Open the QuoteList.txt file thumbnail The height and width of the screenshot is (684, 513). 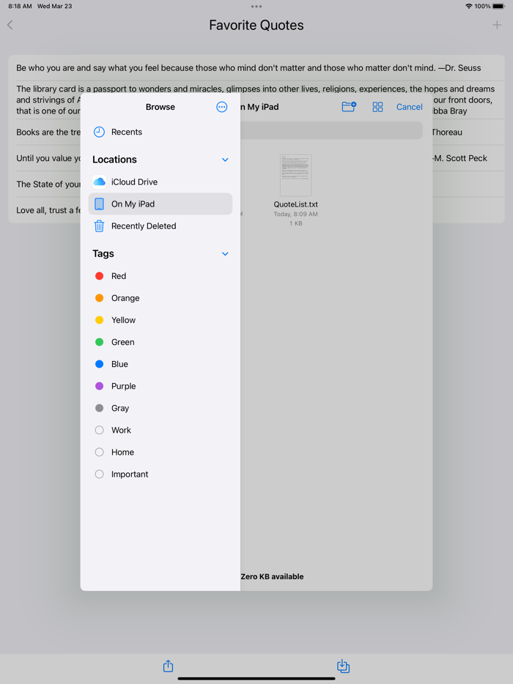pos(295,176)
